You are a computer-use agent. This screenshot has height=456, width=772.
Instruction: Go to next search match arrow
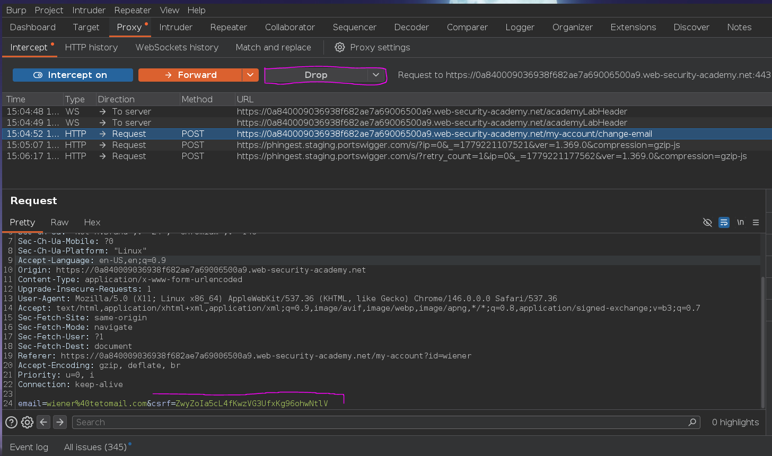pos(60,422)
